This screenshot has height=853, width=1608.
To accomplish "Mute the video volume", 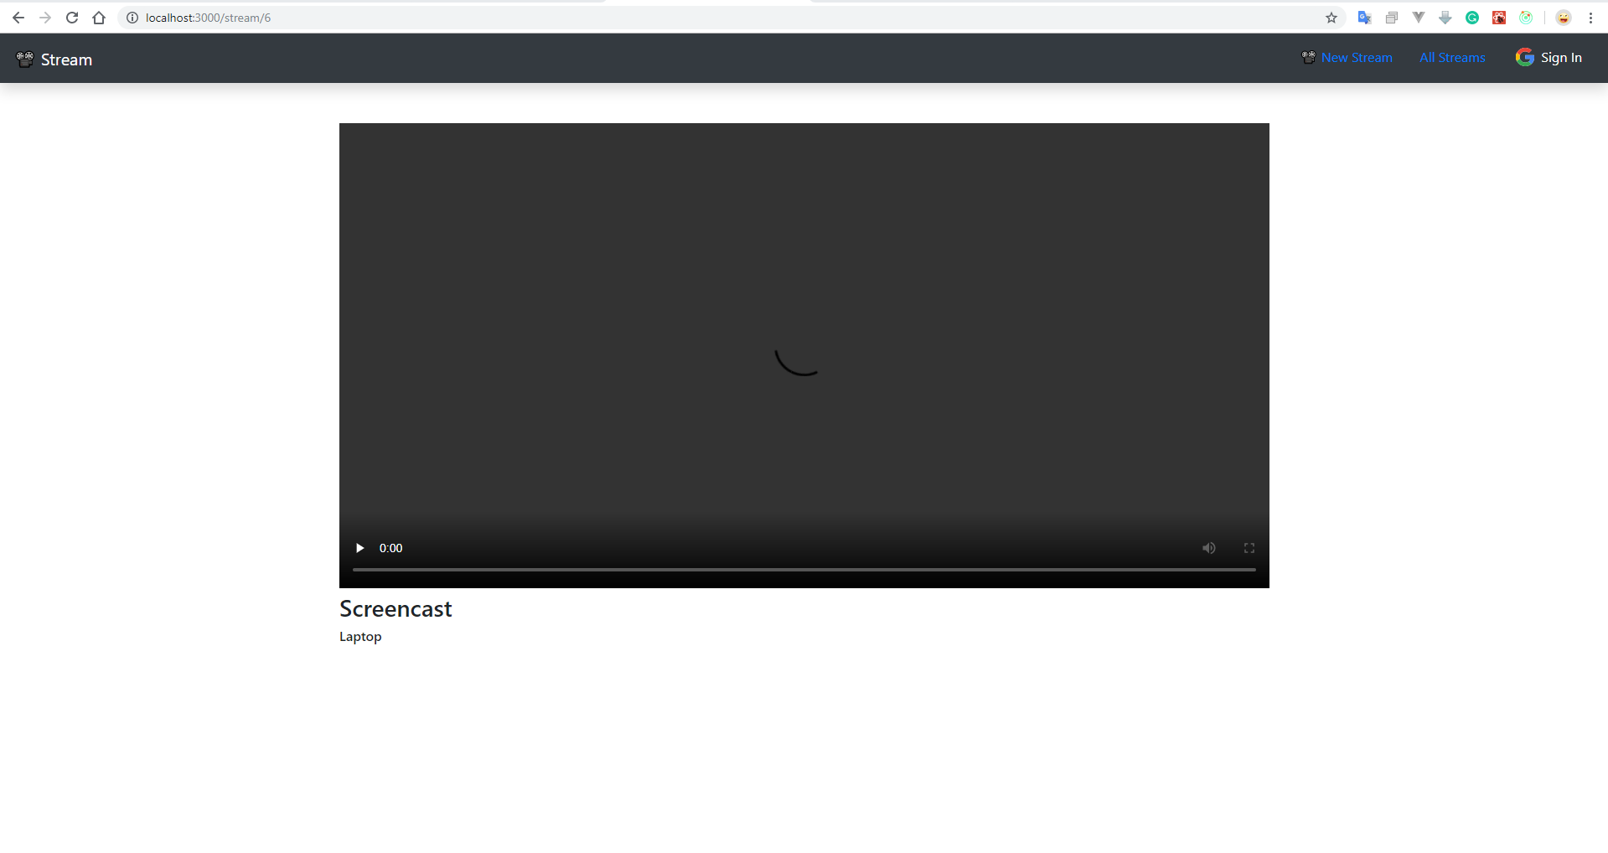I will (x=1208, y=548).
